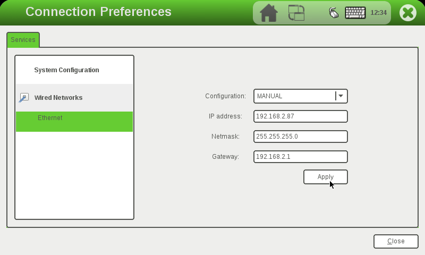Click the Connection Preferences title

click(x=98, y=12)
